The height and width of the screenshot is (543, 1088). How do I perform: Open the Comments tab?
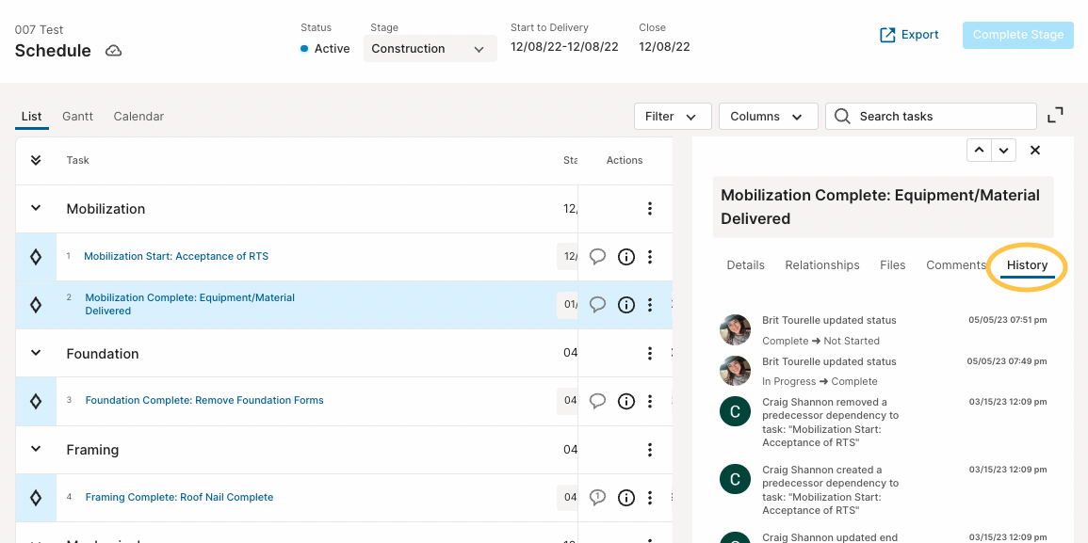955,264
